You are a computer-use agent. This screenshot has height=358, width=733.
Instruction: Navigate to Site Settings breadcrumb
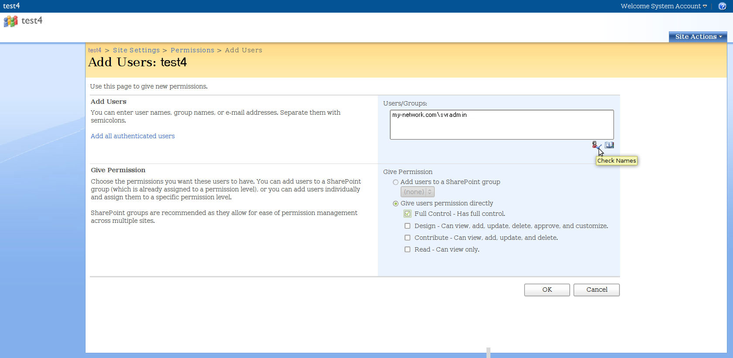[136, 50]
